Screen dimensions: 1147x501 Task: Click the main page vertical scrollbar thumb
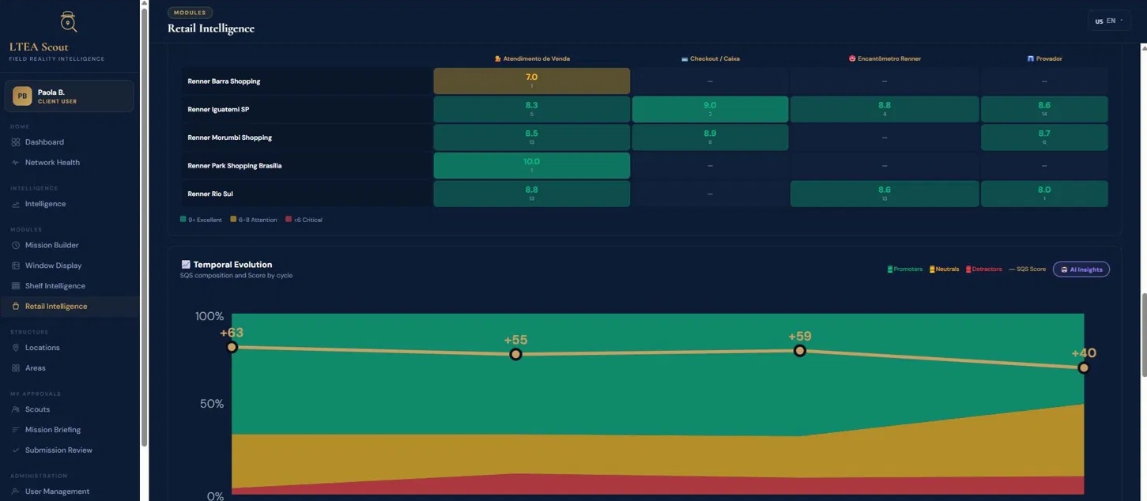tap(1144, 335)
